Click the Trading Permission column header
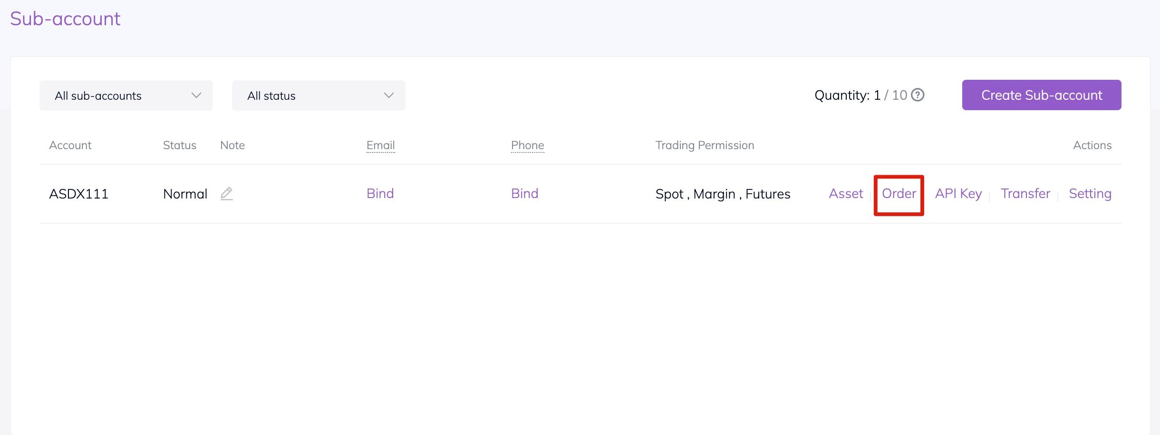 point(705,145)
